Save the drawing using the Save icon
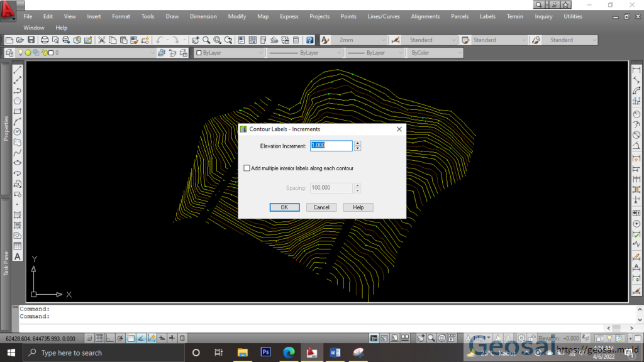 pos(31,40)
